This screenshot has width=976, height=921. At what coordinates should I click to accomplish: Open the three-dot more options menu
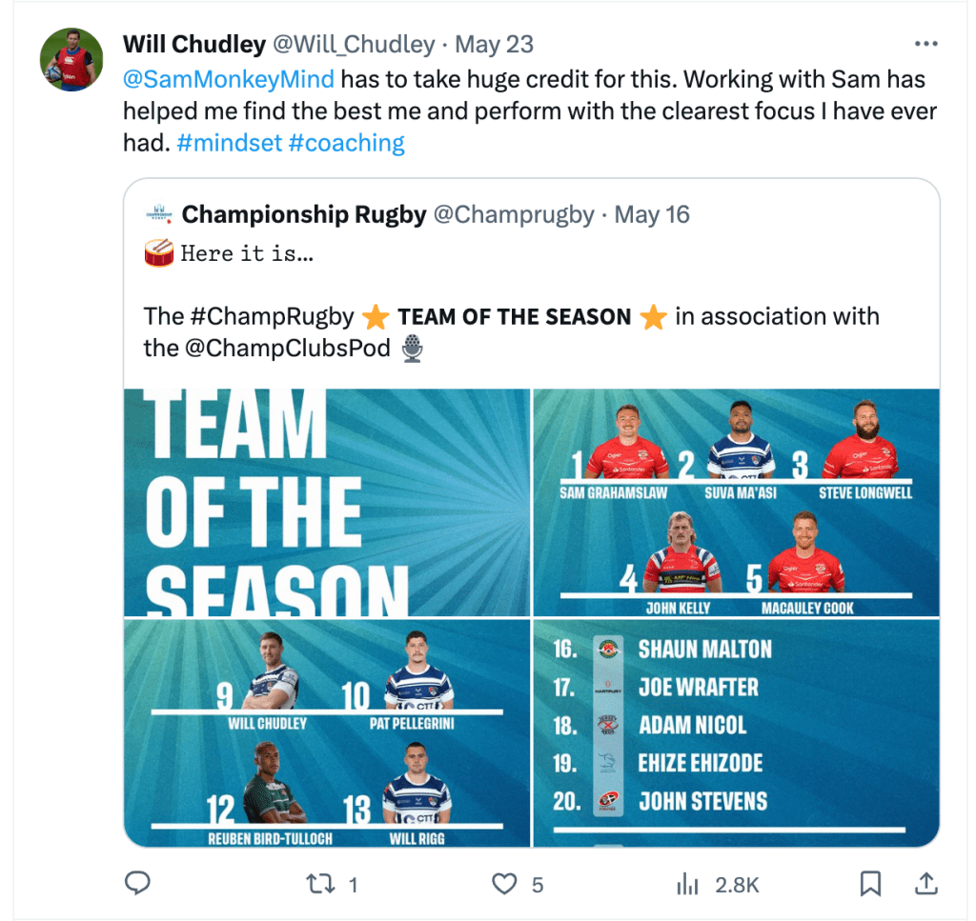(x=925, y=44)
